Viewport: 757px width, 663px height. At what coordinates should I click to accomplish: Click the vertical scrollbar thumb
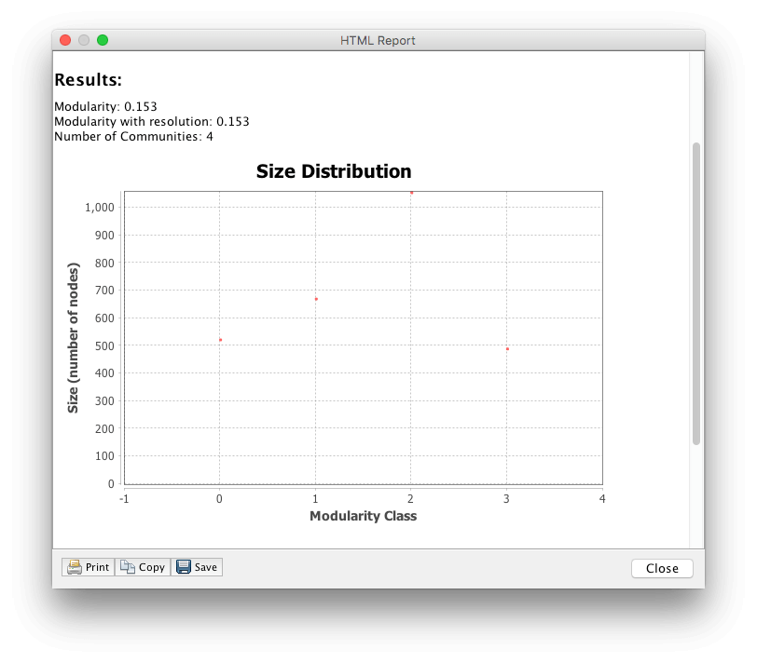click(x=695, y=293)
